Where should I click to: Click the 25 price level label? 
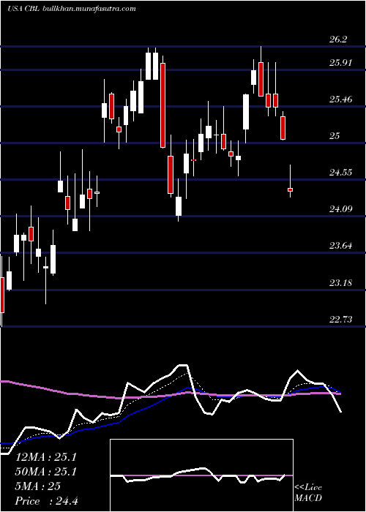point(335,135)
